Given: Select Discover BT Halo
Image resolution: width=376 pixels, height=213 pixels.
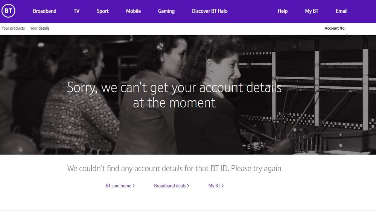Looking at the screenshot, I should pos(210,11).
